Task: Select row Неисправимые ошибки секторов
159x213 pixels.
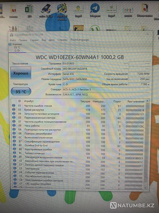Action: pyautogui.click(x=79, y=181)
